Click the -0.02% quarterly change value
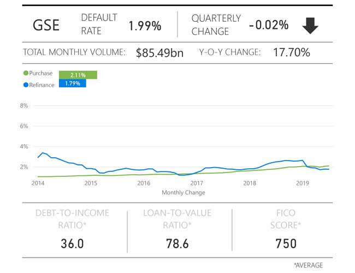This screenshot has width=355, height=273. pos(268,26)
